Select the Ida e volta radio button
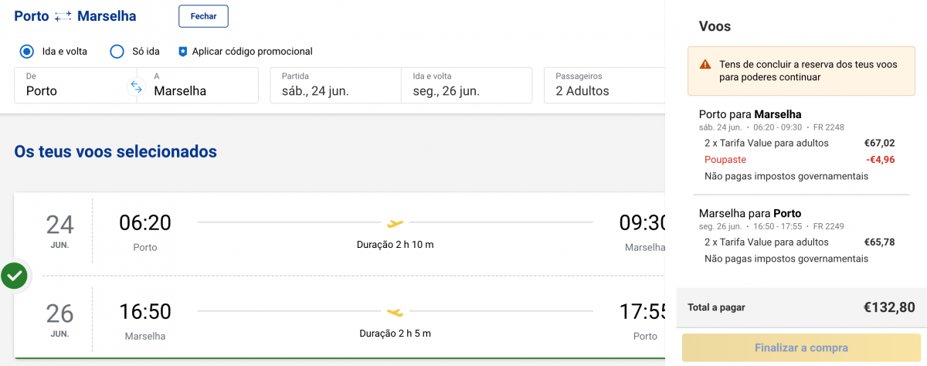927x366 pixels. [27, 52]
